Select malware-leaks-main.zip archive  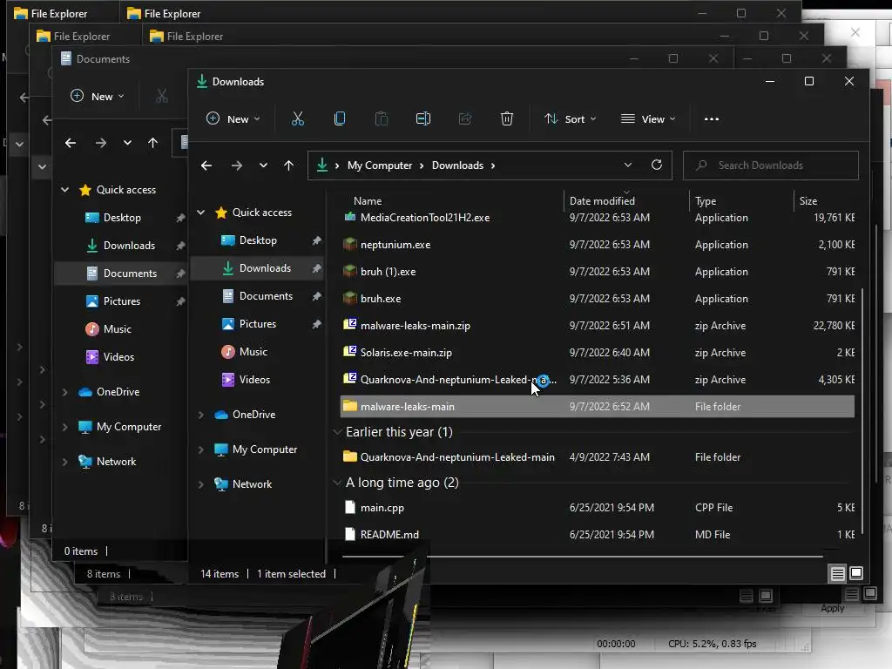tap(416, 326)
